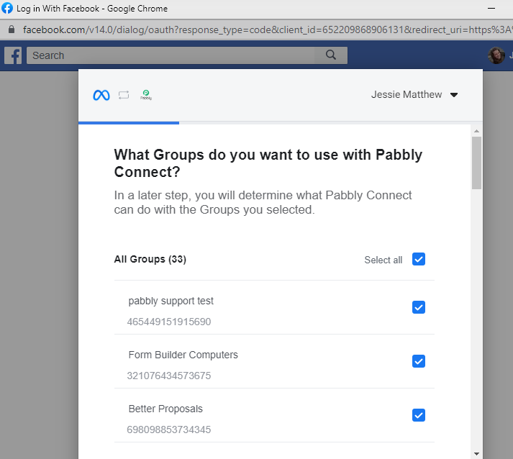This screenshot has height=459, width=513.
Task: Click the padlock icon in address bar
Action: pos(12,29)
